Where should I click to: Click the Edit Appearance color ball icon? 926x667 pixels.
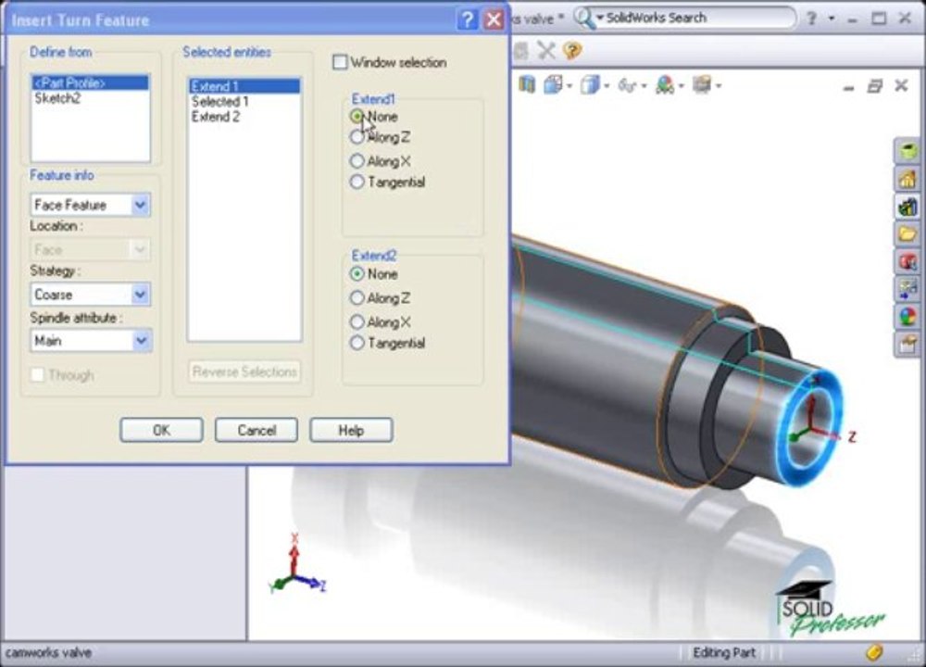(665, 85)
